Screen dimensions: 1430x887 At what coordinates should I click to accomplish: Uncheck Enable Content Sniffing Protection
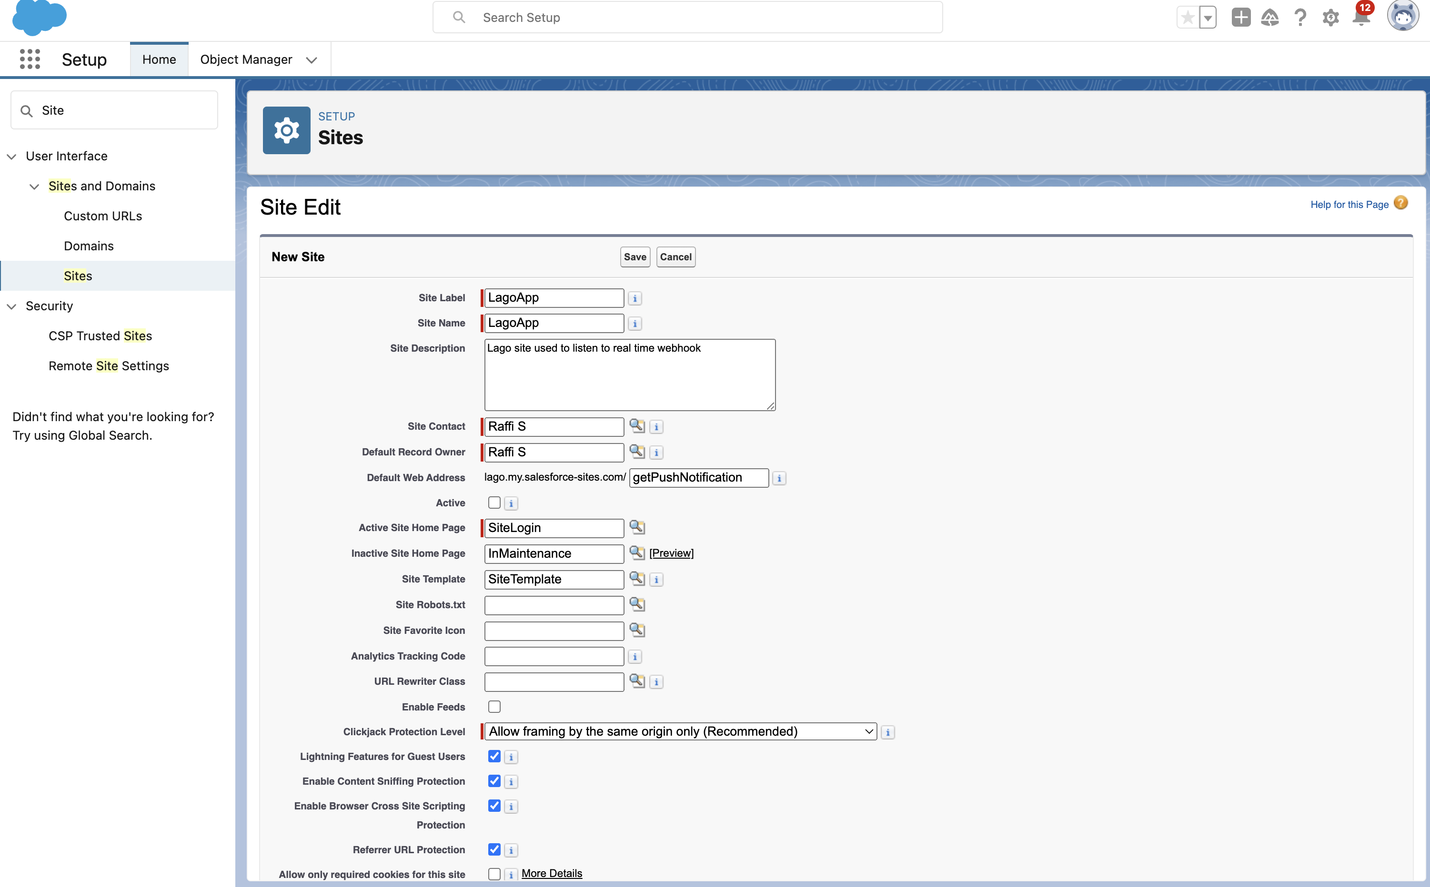(494, 781)
